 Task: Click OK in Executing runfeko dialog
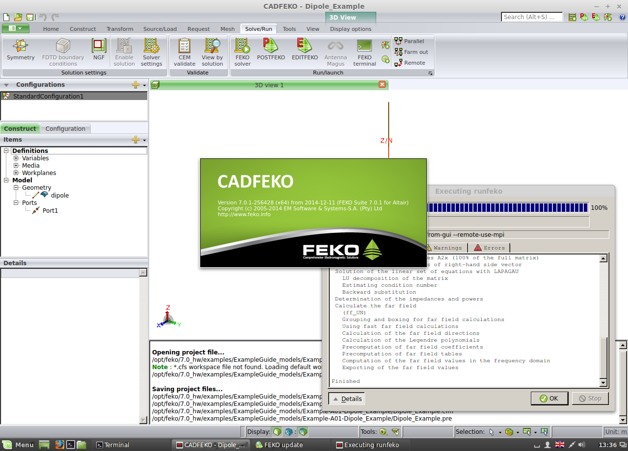click(549, 399)
